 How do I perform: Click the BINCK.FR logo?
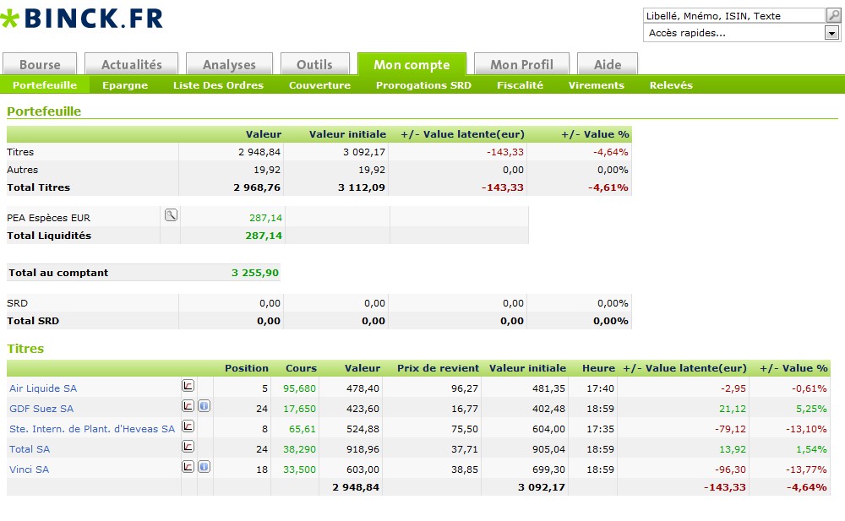83,19
